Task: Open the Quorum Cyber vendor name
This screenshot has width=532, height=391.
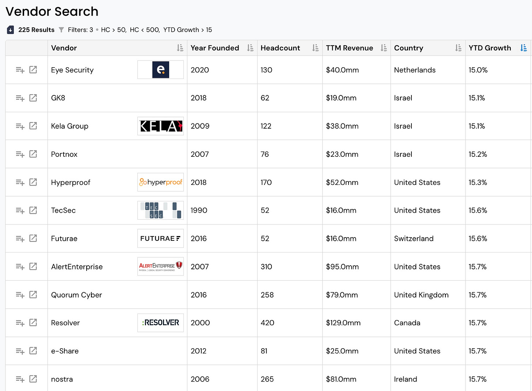Action: pyautogui.click(x=76, y=295)
